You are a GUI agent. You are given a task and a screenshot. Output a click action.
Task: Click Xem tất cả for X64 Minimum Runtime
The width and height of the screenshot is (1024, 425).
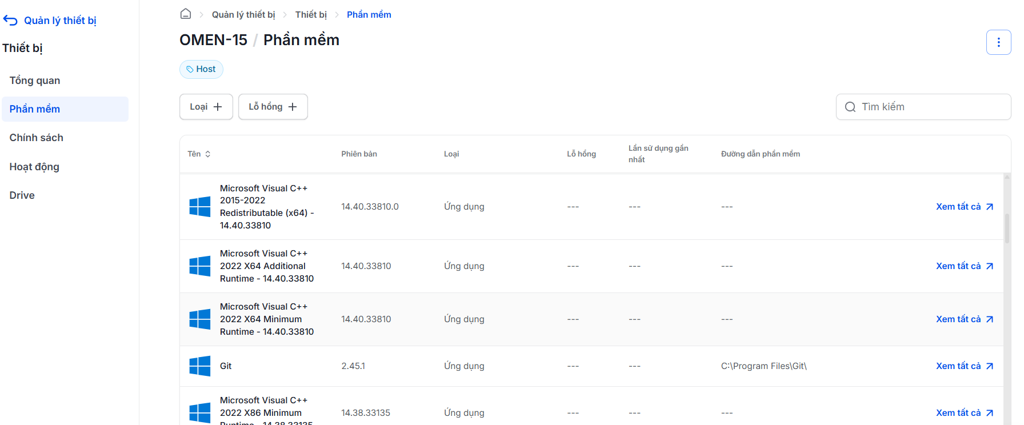pos(965,319)
